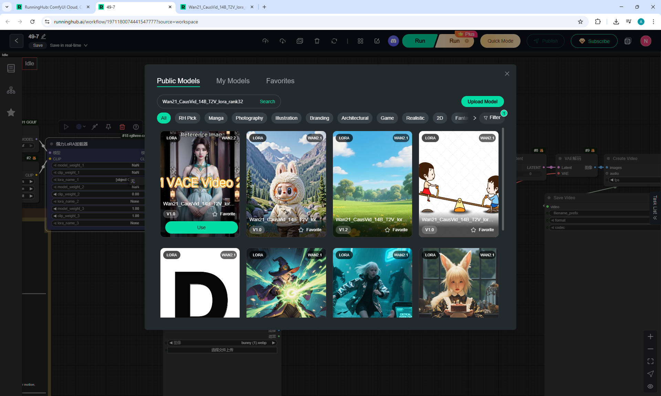Expand more category tags with right chevron
The image size is (661, 396).
tap(474, 118)
